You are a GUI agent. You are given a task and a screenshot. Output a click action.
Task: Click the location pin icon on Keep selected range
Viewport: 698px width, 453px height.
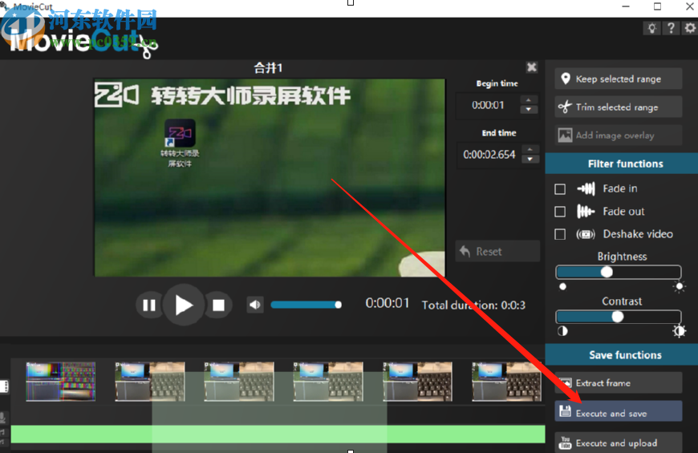click(x=566, y=79)
